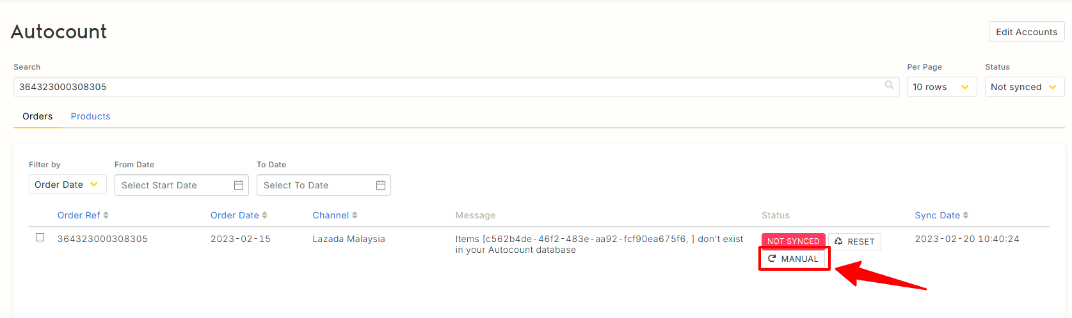1072x318 pixels.
Task: Switch to the Products tab
Action: coord(90,116)
